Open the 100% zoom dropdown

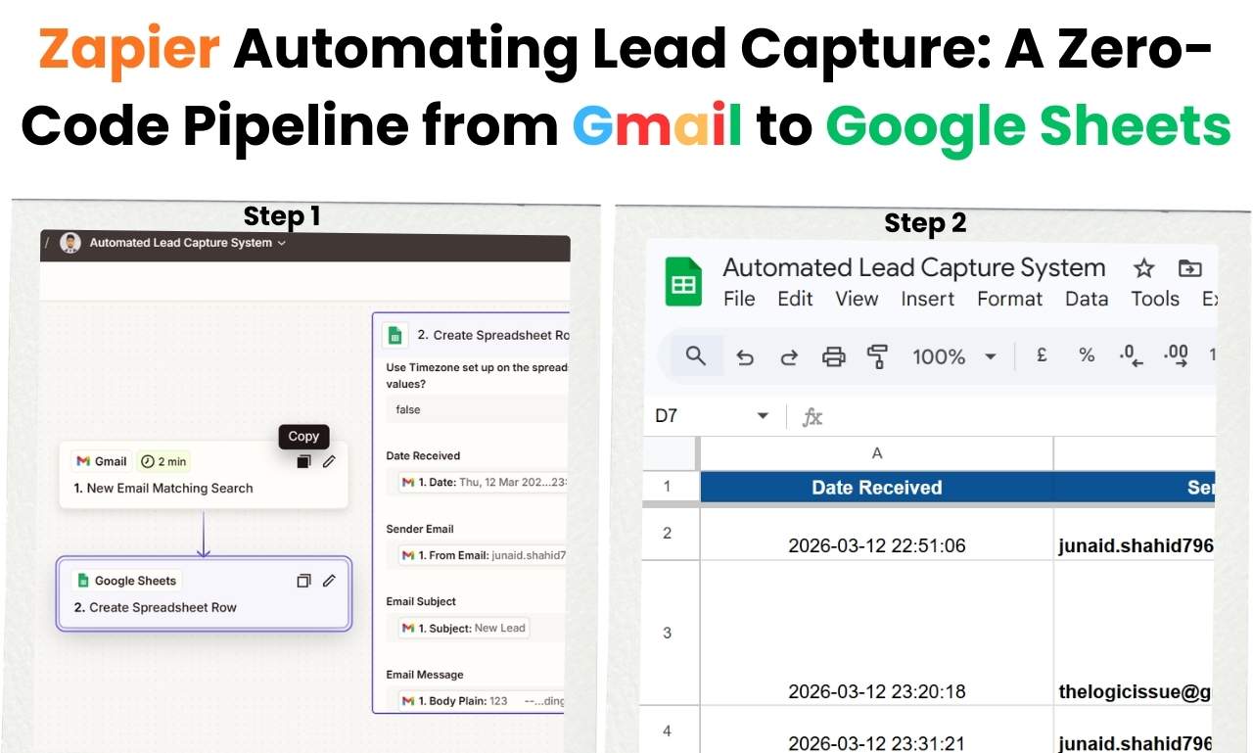point(990,357)
